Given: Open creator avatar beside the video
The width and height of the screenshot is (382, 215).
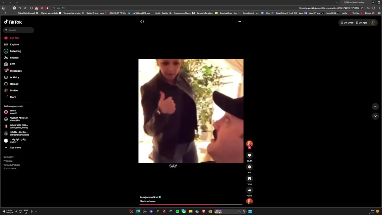Looking at the screenshot, I should [x=249, y=144].
